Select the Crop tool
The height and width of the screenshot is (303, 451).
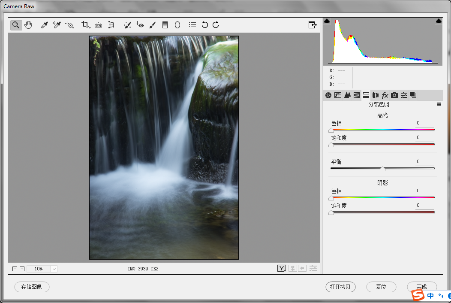[86, 25]
